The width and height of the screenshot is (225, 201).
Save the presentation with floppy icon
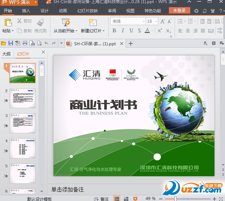(x=11, y=43)
